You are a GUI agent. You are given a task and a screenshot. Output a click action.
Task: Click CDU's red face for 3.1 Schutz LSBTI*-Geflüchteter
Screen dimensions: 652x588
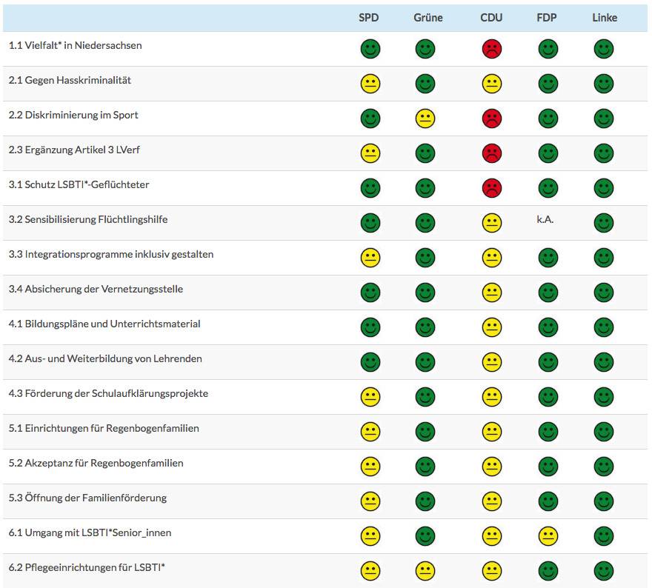click(x=492, y=188)
